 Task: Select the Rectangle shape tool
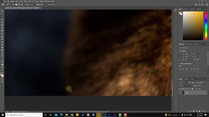[x=2, y=61]
